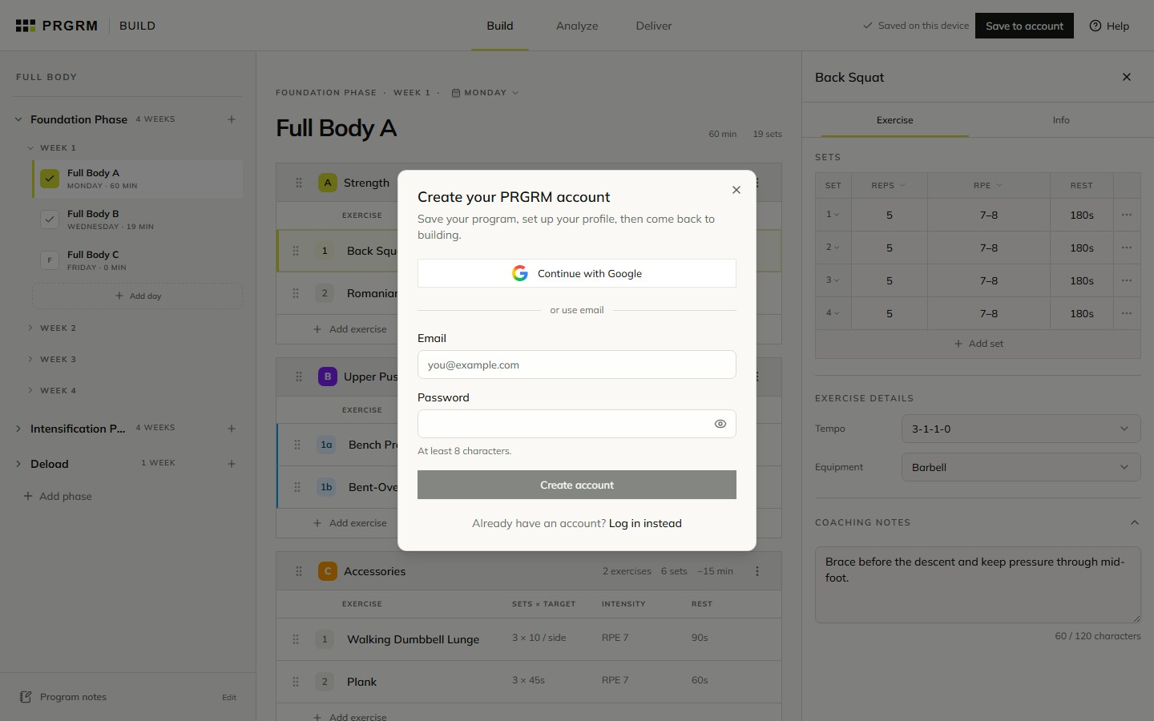
Task: Click the Program notes icon
Action: 26,697
